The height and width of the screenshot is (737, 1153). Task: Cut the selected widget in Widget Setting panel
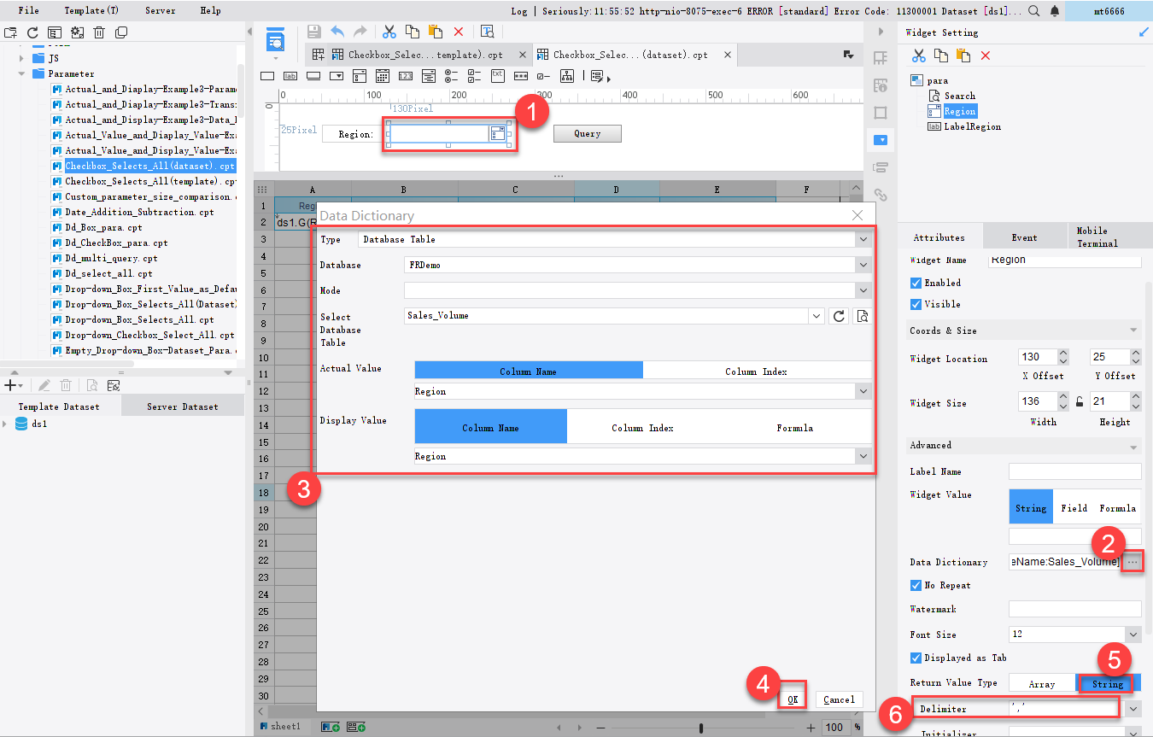click(919, 54)
